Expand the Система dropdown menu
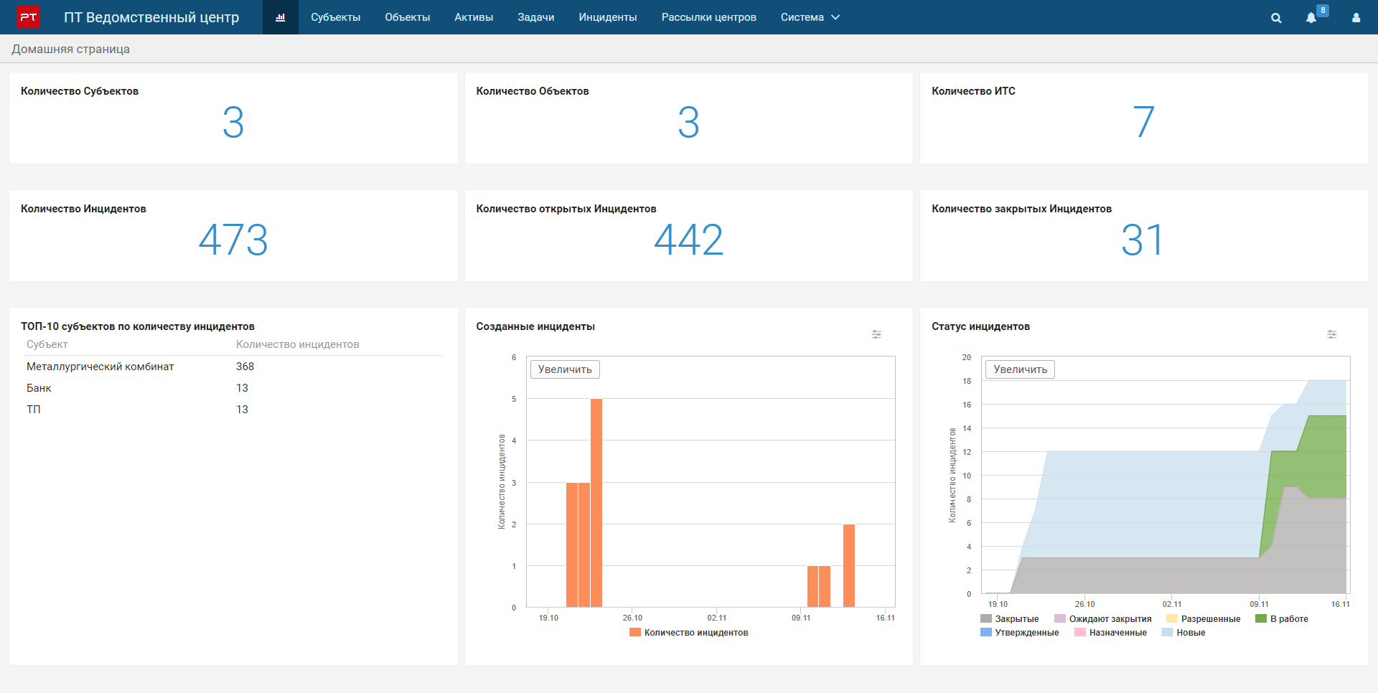The width and height of the screenshot is (1378, 693). [810, 17]
